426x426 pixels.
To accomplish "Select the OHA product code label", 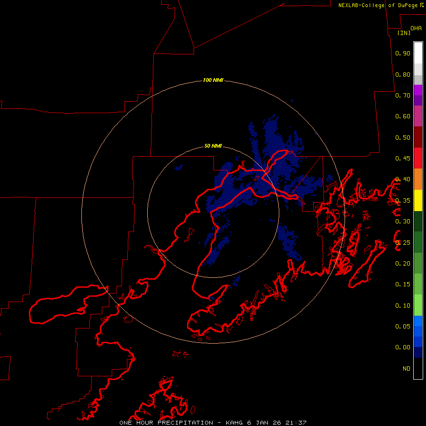I will point(416,28).
